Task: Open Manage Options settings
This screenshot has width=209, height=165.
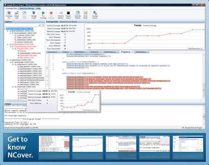Action: click(95, 13)
